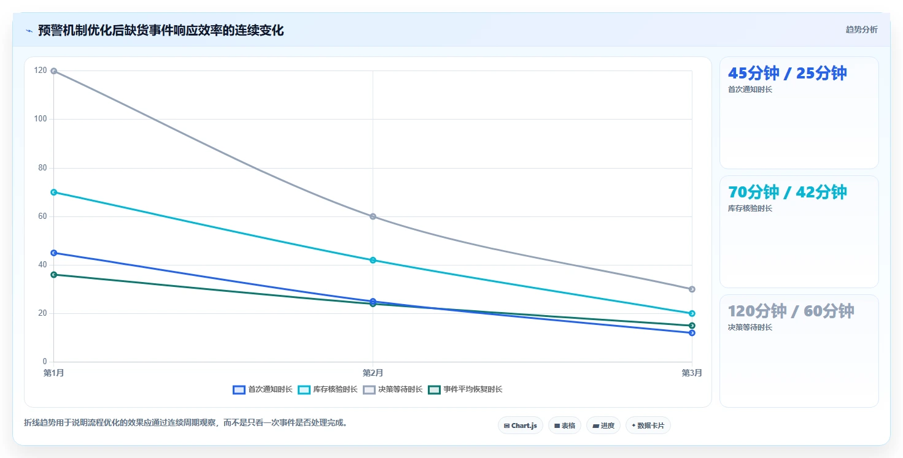Screen dimensions: 903x458
Task: Click the 100 y-axis label
Action: click(41, 119)
